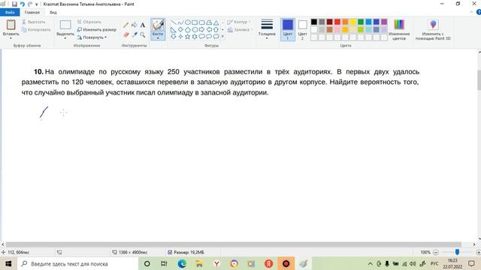The width and height of the screenshot is (481, 270).
Task: Click the Crop (Обрезать) button
Action: 89,22
